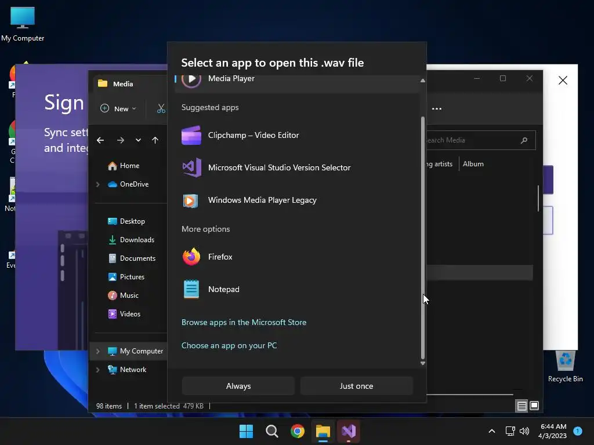Image resolution: width=594 pixels, height=445 pixels.
Task: Switch Explorer to details view
Action: click(521, 406)
